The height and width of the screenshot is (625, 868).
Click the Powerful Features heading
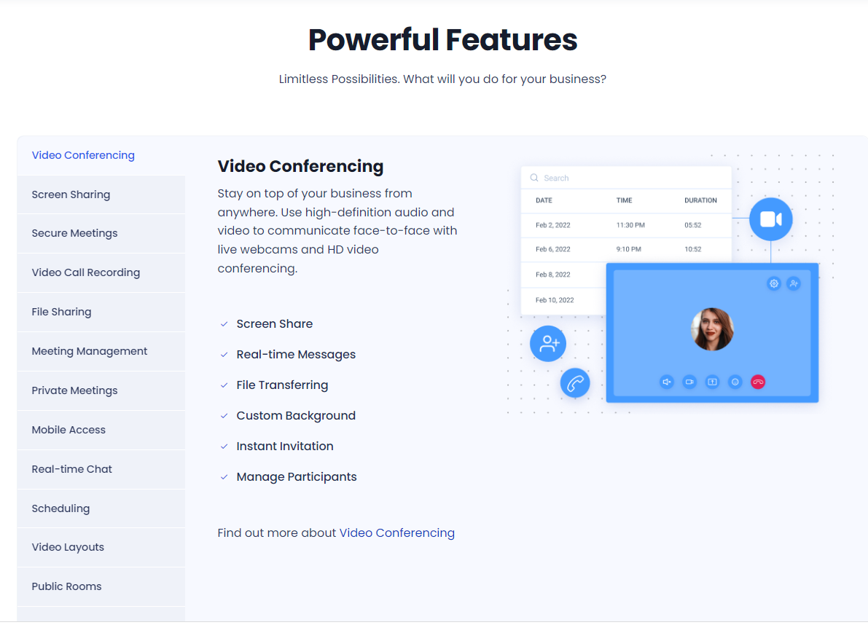tap(442, 40)
